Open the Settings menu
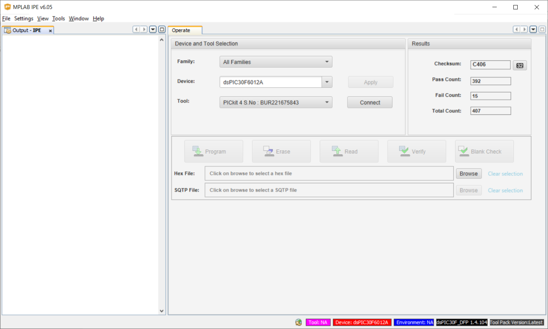The width and height of the screenshot is (548, 329). (24, 19)
